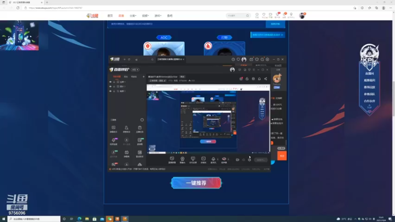Open the profile avatar in 直播伴侣 titlebar
This screenshot has height=222, width=395.
(232, 70)
